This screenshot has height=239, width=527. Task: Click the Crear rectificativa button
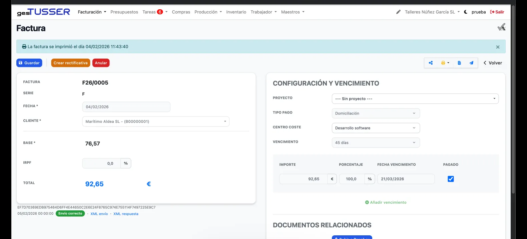point(71,63)
